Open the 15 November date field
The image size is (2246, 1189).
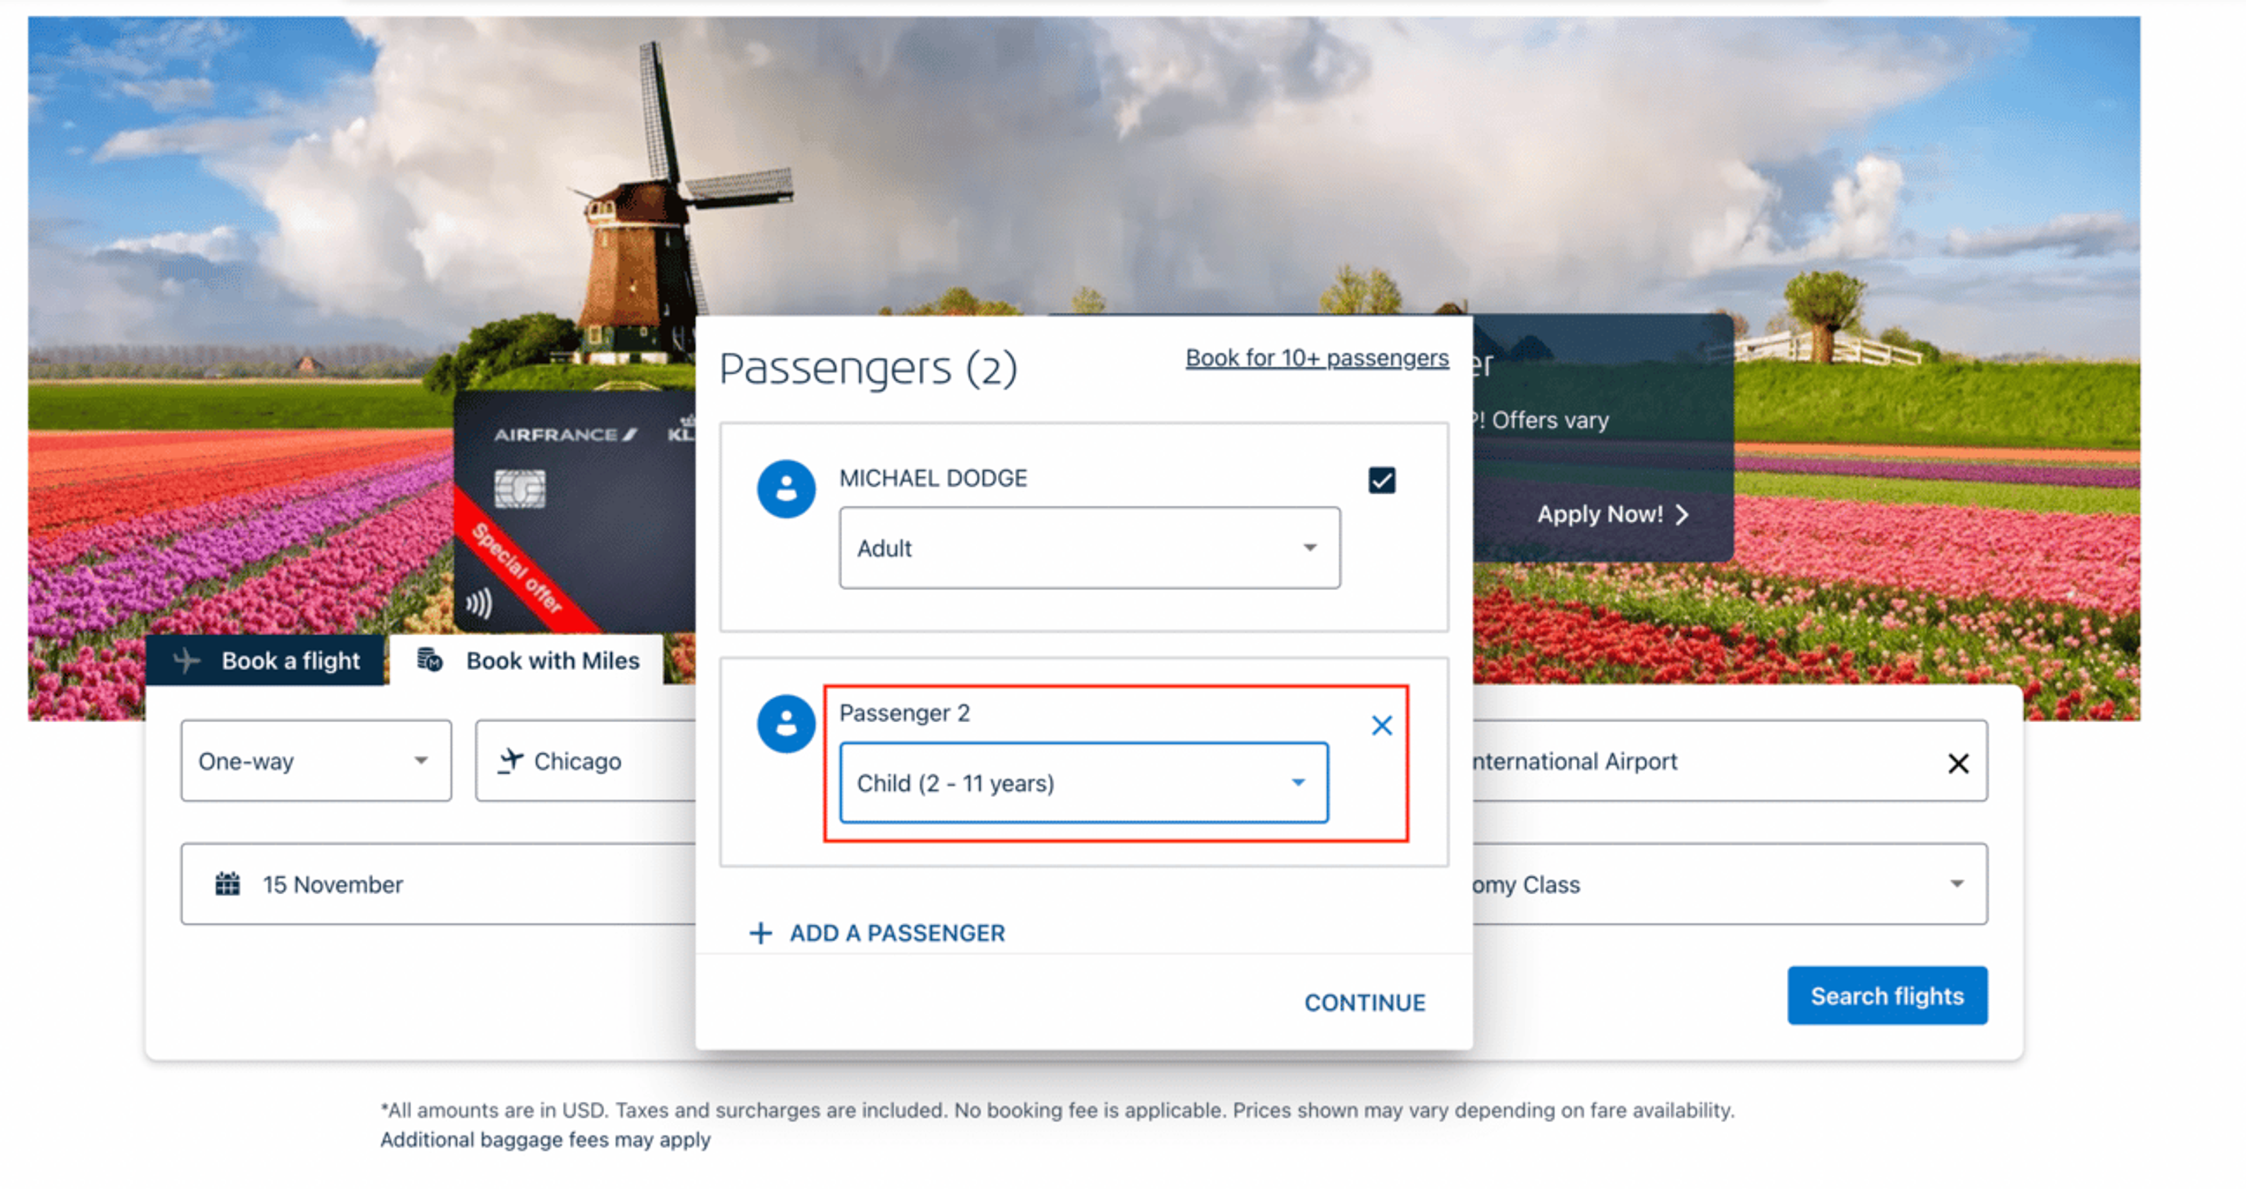point(439,884)
